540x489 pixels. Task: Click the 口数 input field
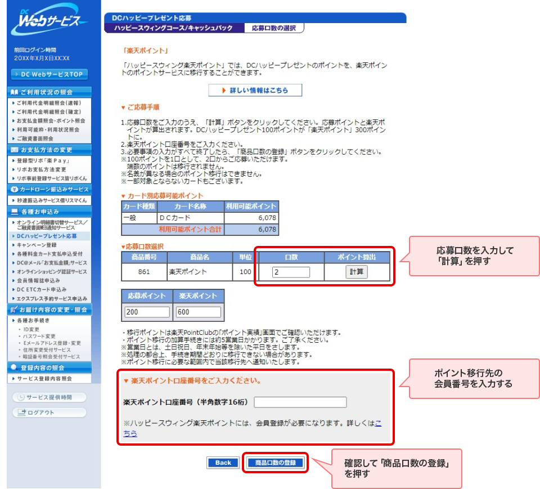point(291,272)
